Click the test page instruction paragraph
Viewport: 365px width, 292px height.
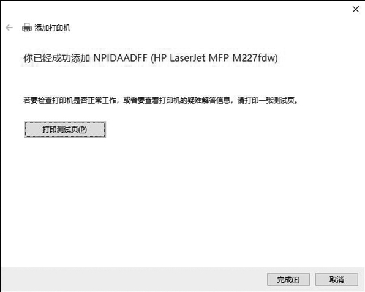point(160,101)
